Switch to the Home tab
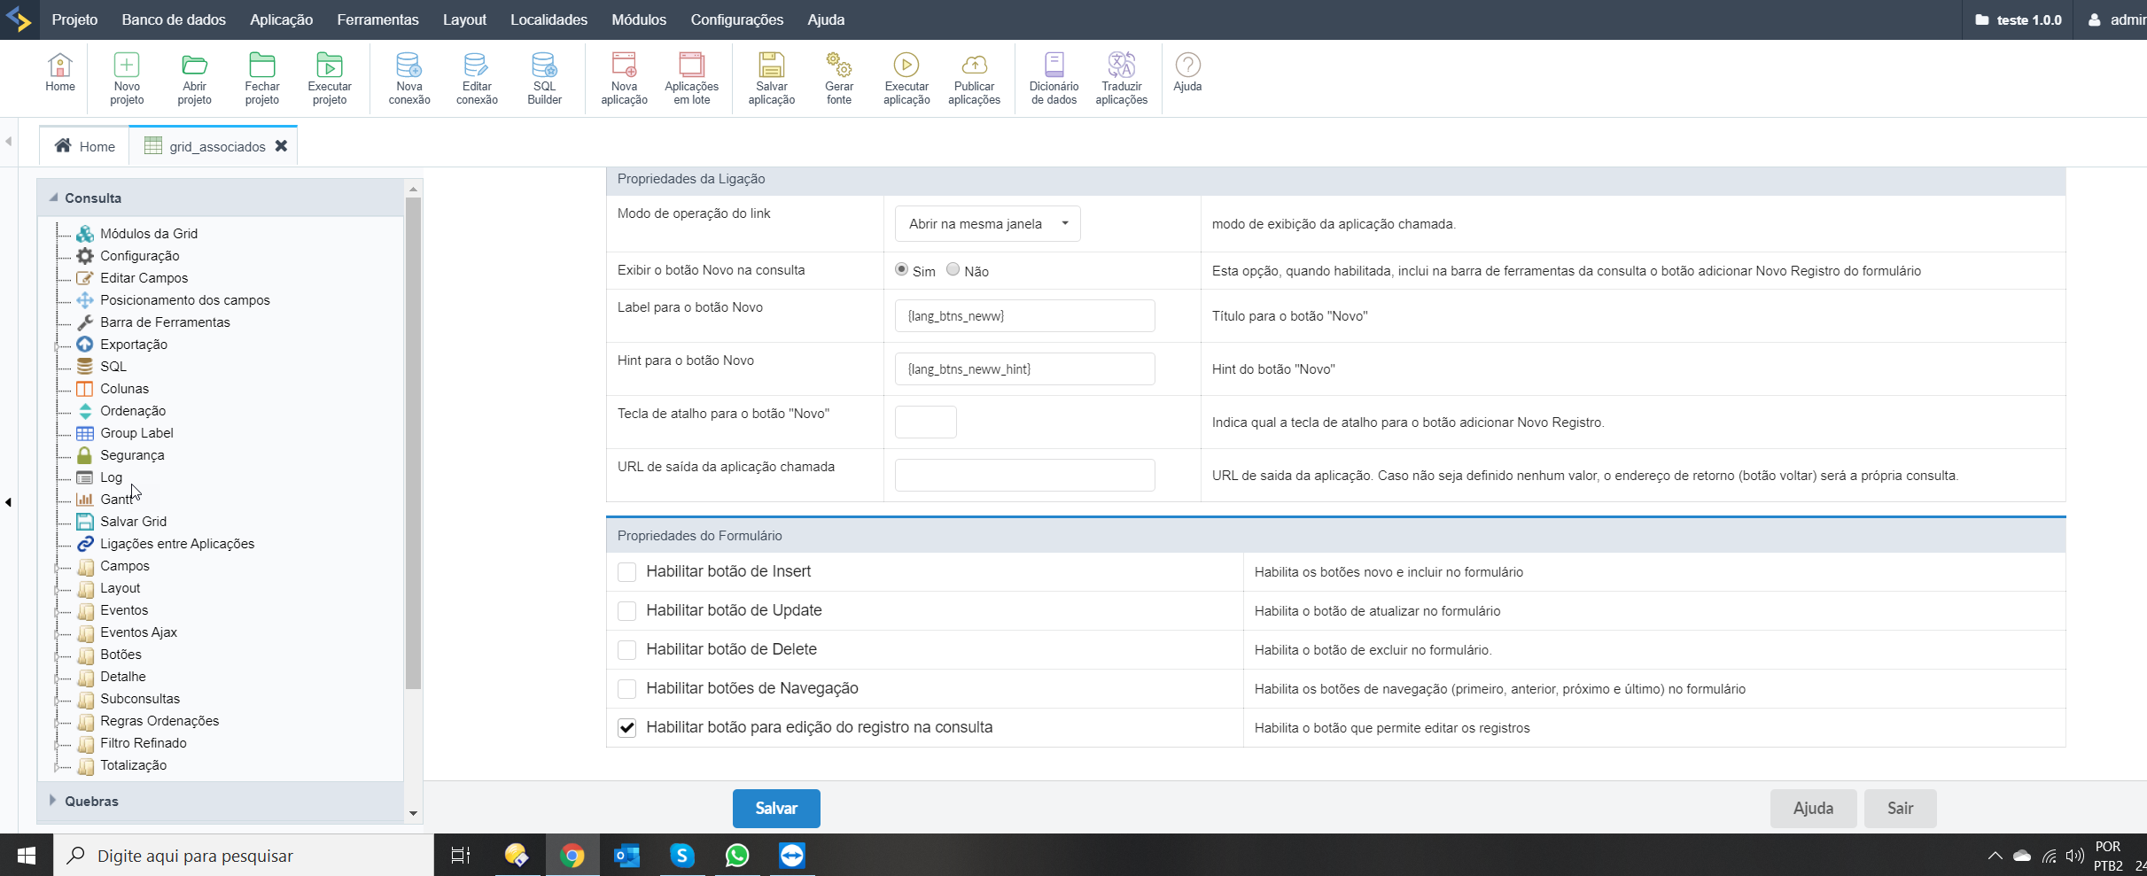Image resolution: width=2147 pixels, height=876 pixels. [x=85, y=146]
